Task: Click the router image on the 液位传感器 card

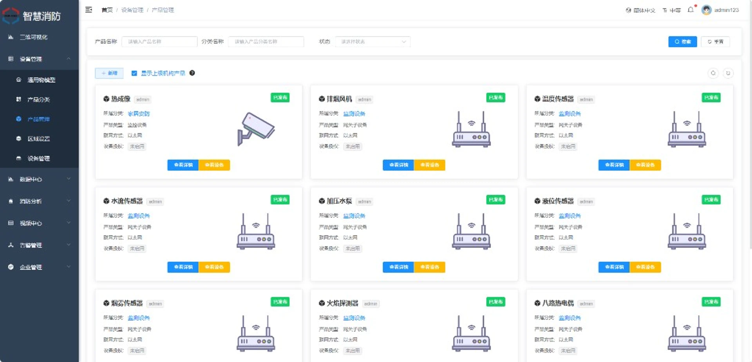Action: tap(687, 231)
